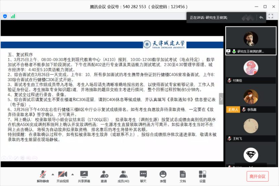
Task: Click the green mic icon beside 研究生王俊淇
Action: (234, 51)
